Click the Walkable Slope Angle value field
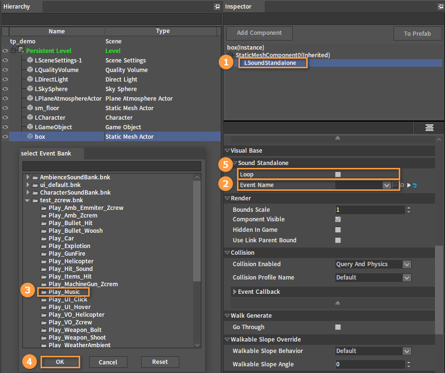The height and width of the screenshot is (373, 445). [370, 364]
